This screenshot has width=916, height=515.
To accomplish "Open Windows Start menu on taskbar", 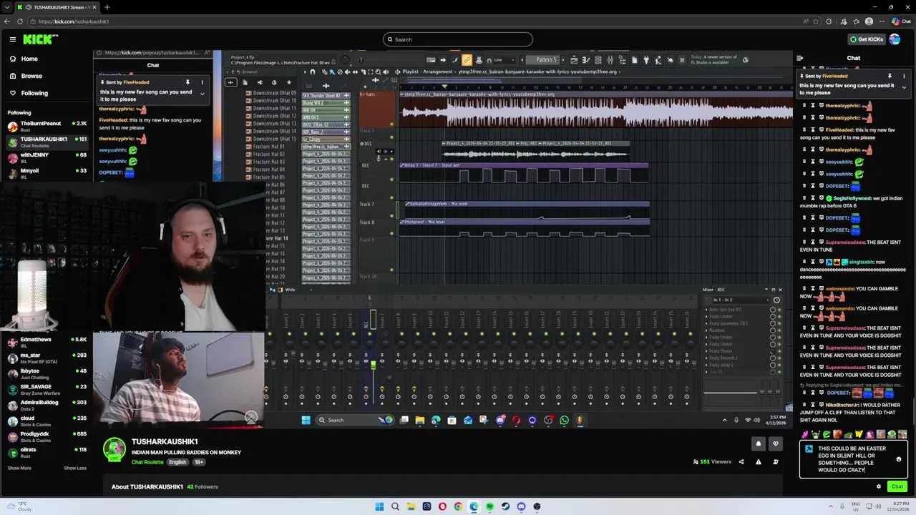I will [x=379, y=506].
